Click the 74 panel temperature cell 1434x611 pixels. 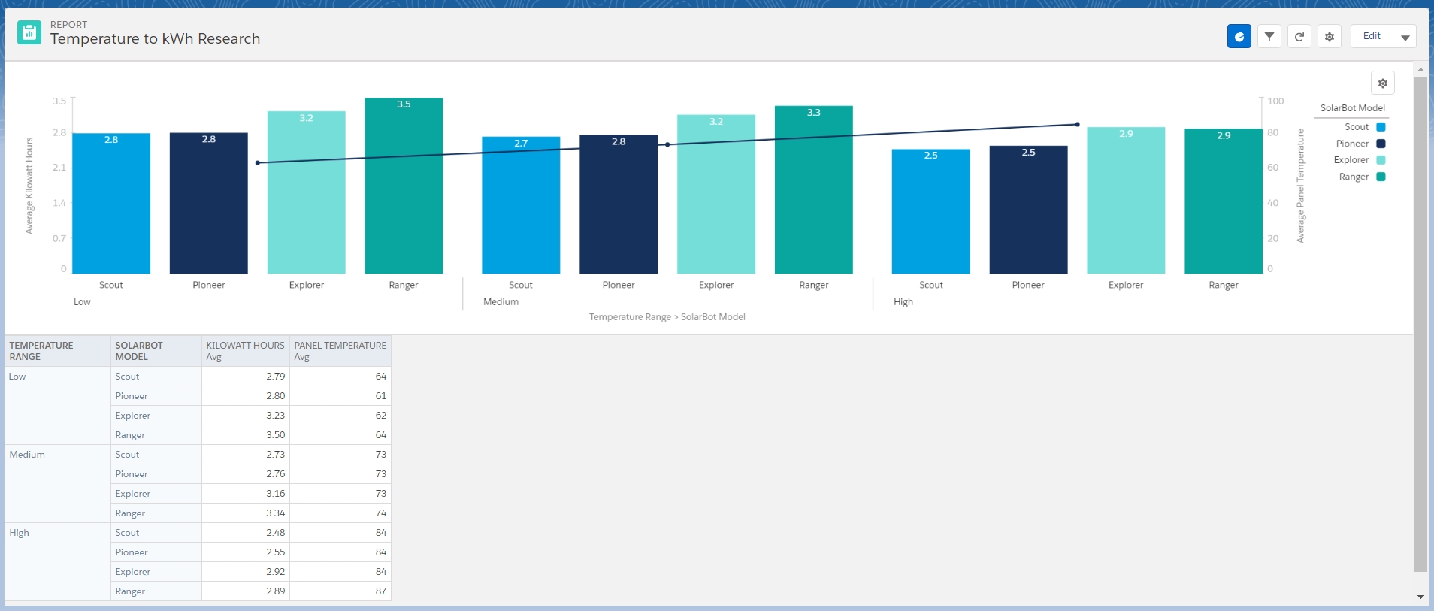coord(340,513)
